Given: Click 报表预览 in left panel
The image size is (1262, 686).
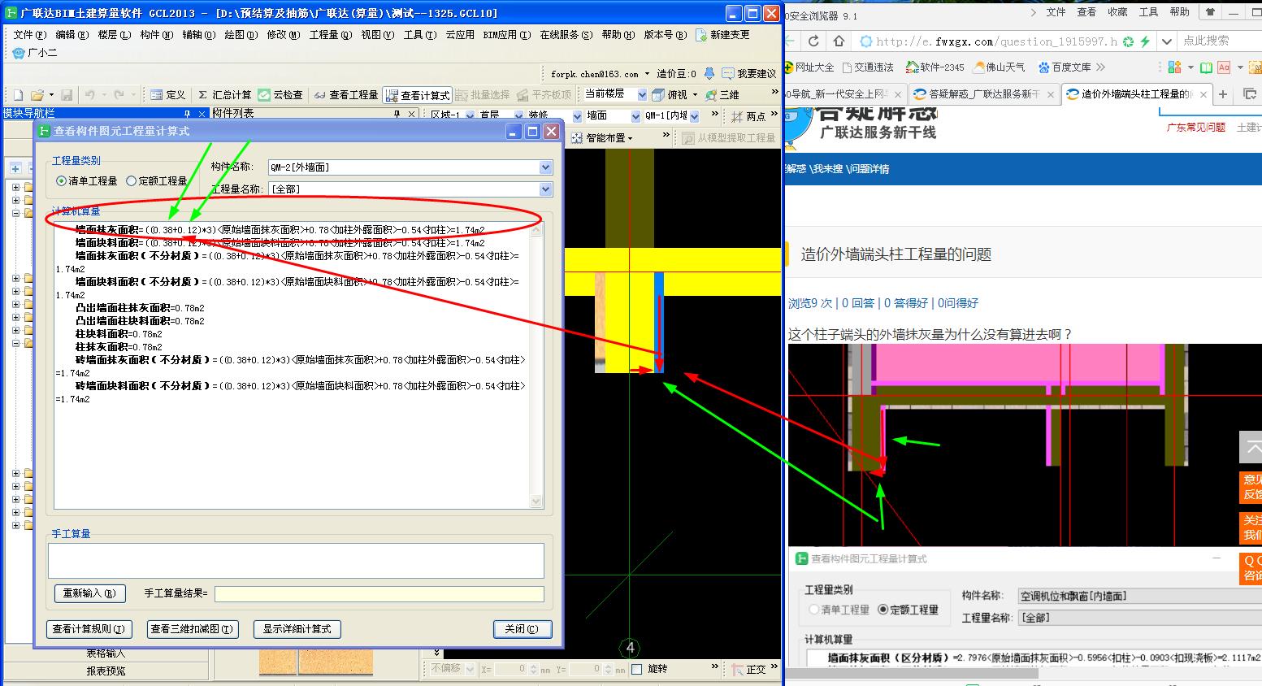Looking at the screenshot, I should (x=106, y=671).
